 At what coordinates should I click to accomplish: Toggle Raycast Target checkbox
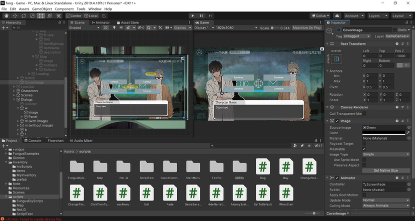(x=364, y=144)
